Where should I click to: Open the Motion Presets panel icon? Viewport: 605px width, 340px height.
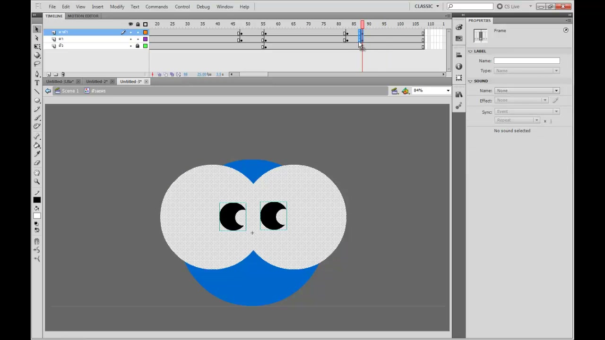click(459, 106)
